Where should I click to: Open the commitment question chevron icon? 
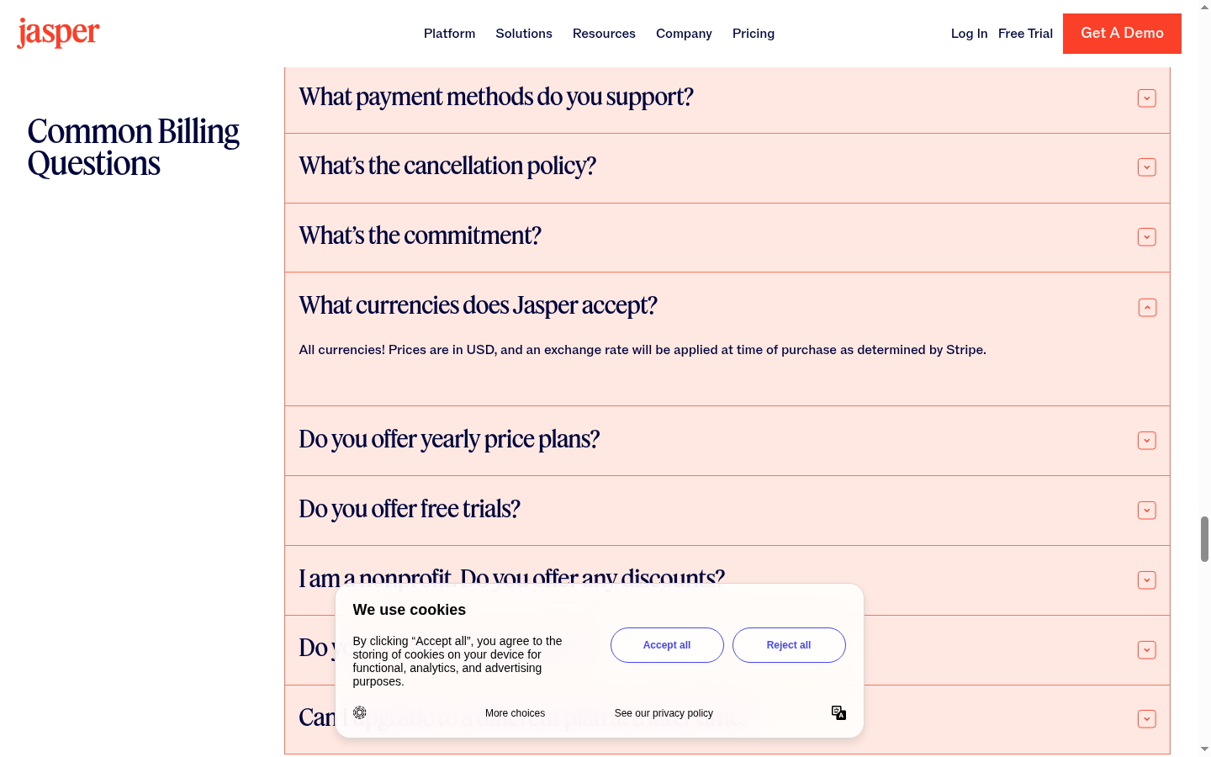(1147, 237)
